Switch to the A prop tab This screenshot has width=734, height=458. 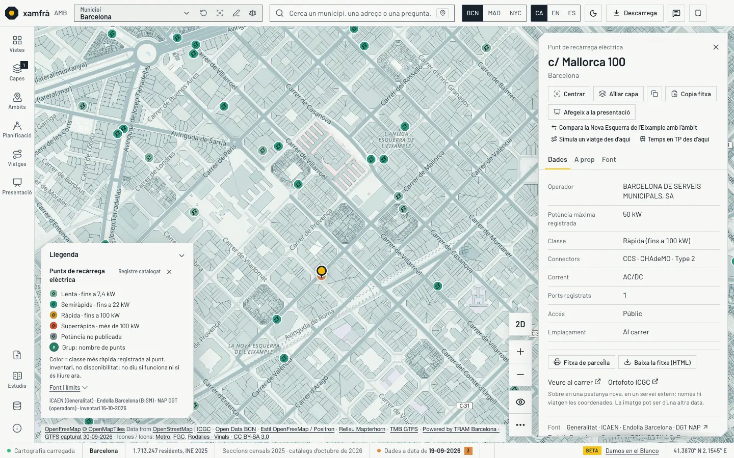pyautogui.click(x=584, y=159)
